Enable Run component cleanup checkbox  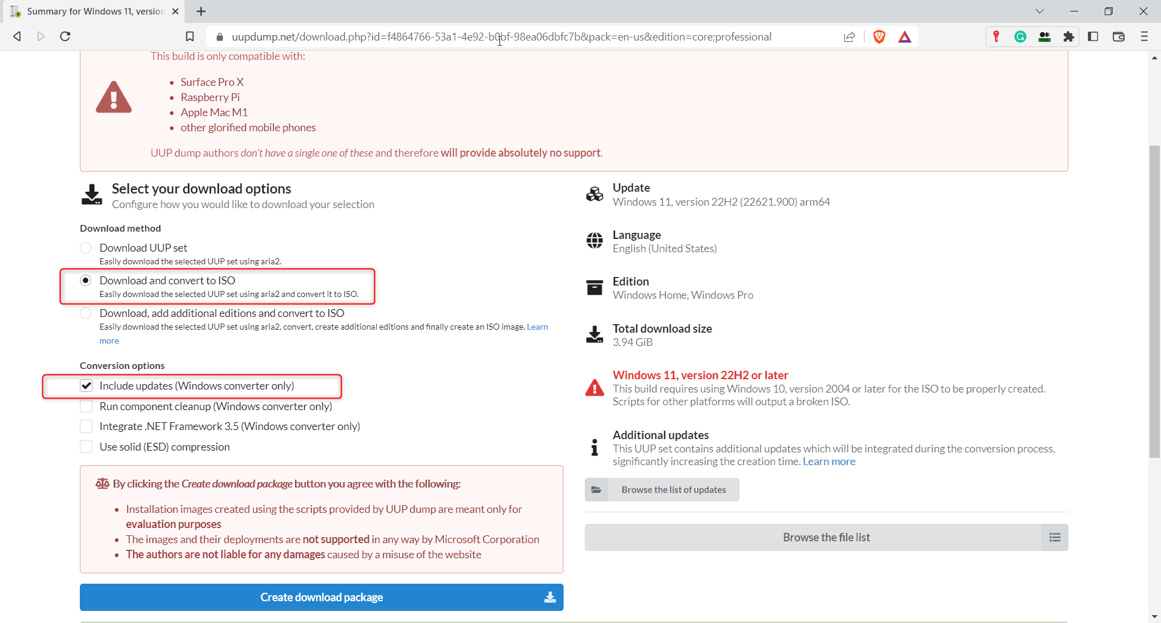pos(86,406)
